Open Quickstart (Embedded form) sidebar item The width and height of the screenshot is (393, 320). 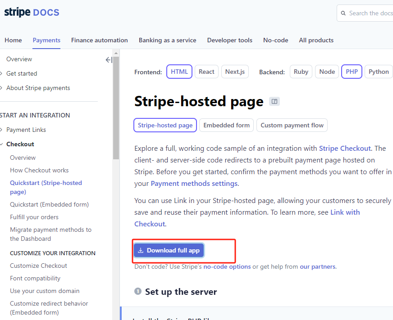pyautogui.click(x=50, y=204)
